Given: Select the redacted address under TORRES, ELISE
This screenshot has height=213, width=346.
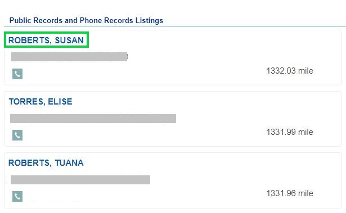Looking at the screenshot, I should coord(93,119).
